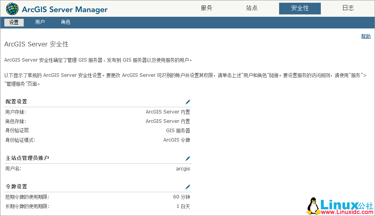This screenshot has width=375, height=216.
Task: Click the ArcGIS Server Manager globe logo
Action: [12, 9]
